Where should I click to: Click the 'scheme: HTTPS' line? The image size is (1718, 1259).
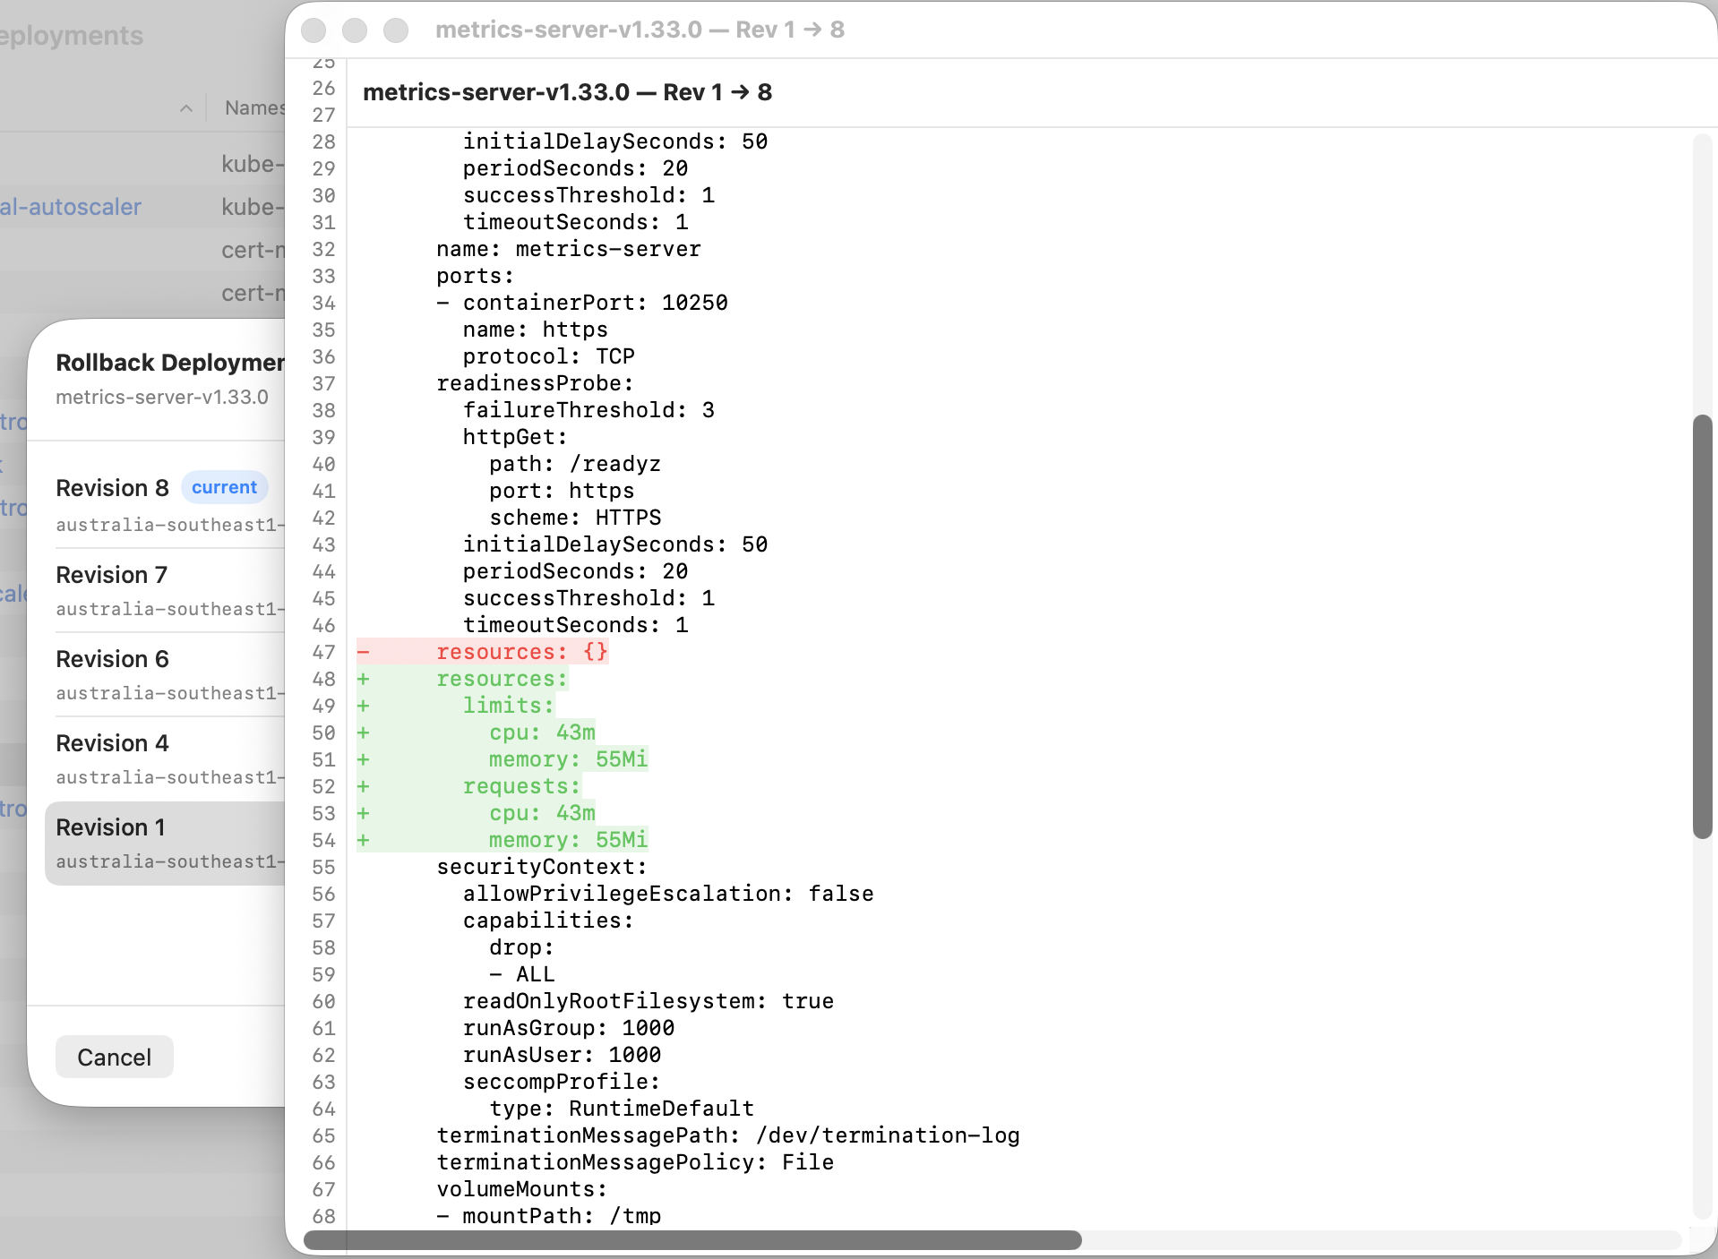pos(574,518)
